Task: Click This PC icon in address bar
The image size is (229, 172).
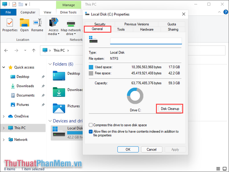Action: coord(45,50)
